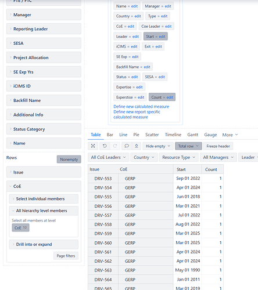258x290 pixels.
Task: Click the DRV-563 issue cell
Action: [x=103, y=270]
